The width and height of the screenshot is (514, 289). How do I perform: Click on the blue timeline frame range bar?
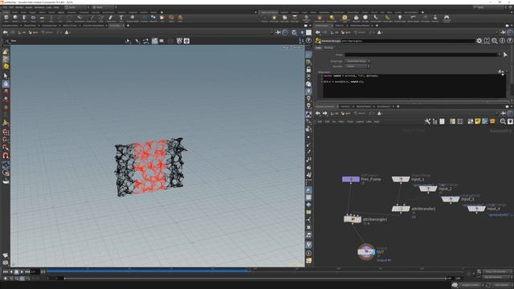pos(148,271)
